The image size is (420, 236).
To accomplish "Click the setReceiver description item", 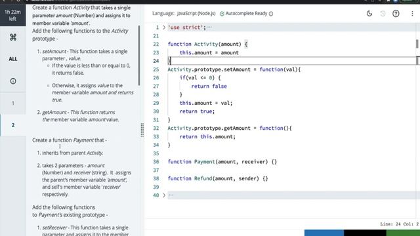I will 85,230.
